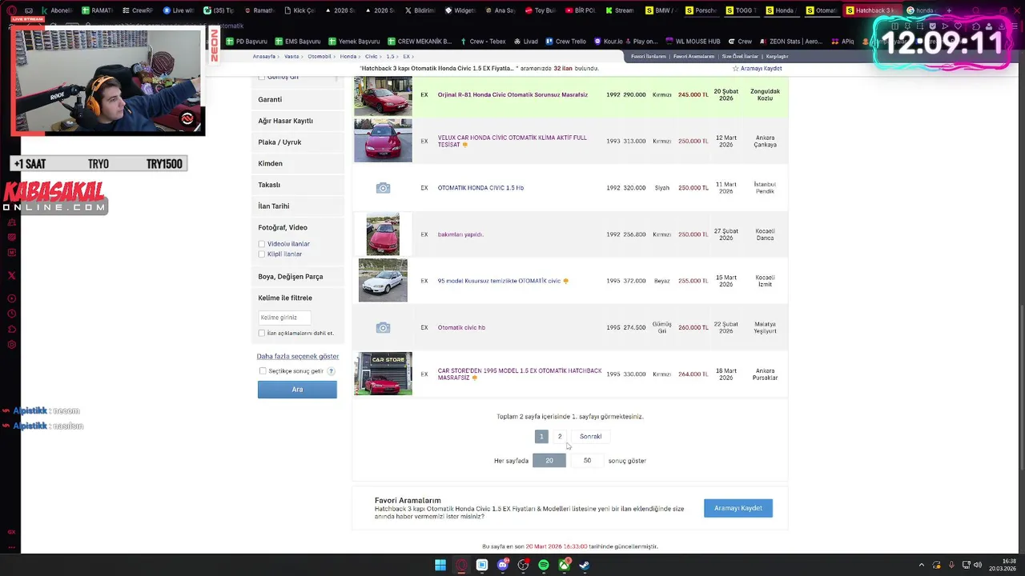Open the WL MOUSE HUB bookmark
This screenshot has height=576, width=1025.
[x=693, y=41]
